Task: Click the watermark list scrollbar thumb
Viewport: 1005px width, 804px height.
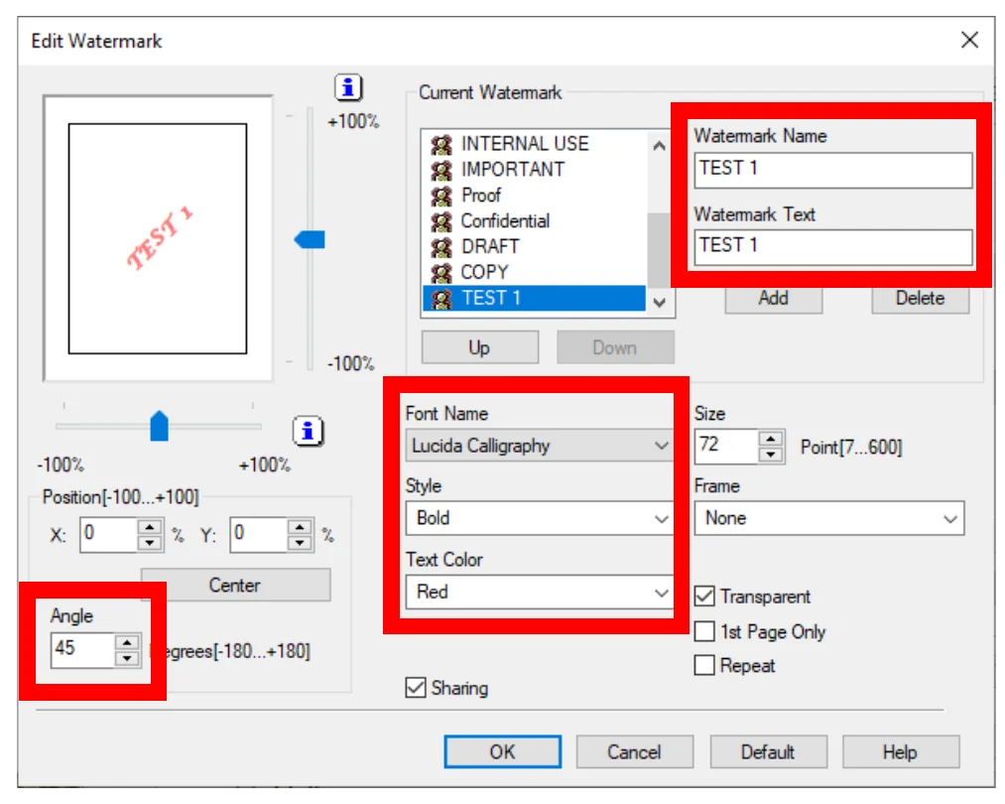Action: pyautogui.click(x=659, y=251)
